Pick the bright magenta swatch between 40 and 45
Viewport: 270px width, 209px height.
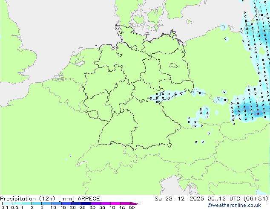pos(115,203)
